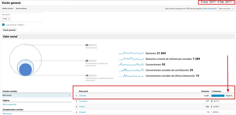The height and width of the screenshot is (115, 236).
Task: Open the Twitter social network link
Action: pyautogui.click(x=82, y=106)
